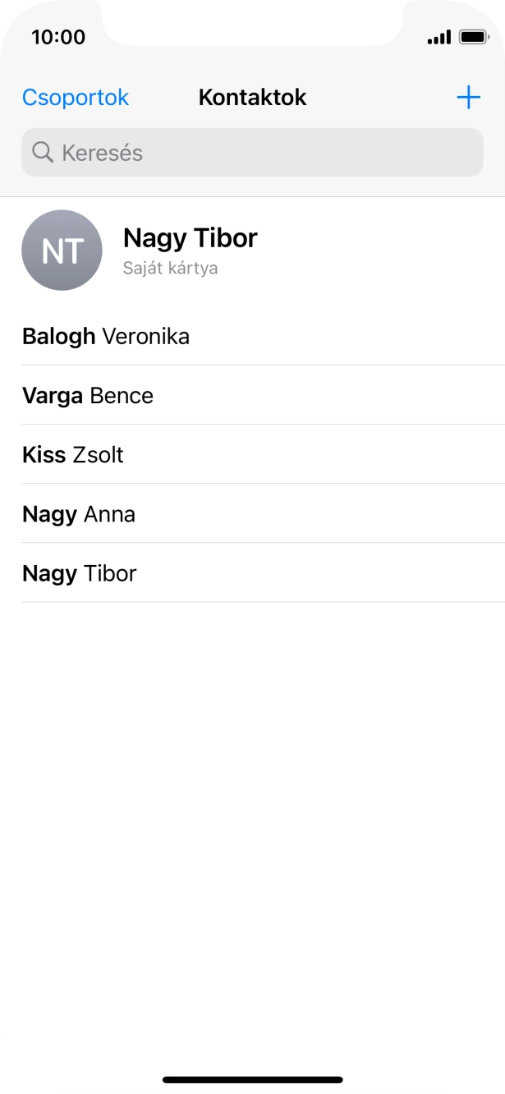Tap the plus icon to add contact
The image size is (505, 1094).
point(468,98)
